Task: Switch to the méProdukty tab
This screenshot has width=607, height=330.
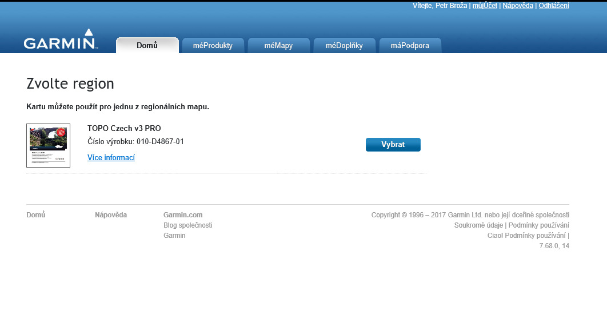Action: [x=213, y=45]
